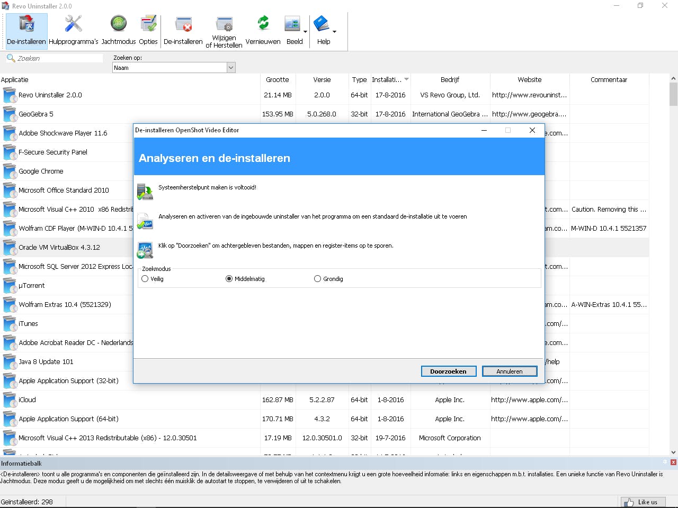Screen dimensions: 678x508
Task: Click the scroll down arrow of program list
Action: (x=673, y=452)
